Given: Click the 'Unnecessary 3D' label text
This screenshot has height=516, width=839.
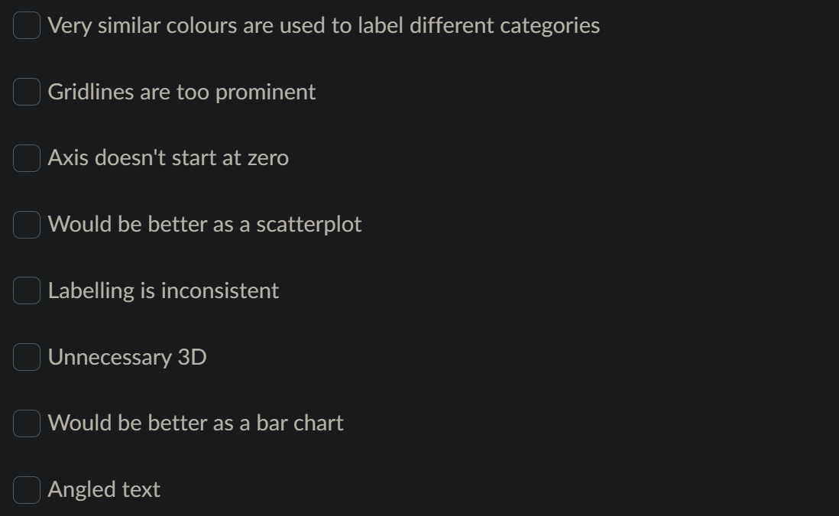Looking at the screenshot, I should tap(128, 356).
